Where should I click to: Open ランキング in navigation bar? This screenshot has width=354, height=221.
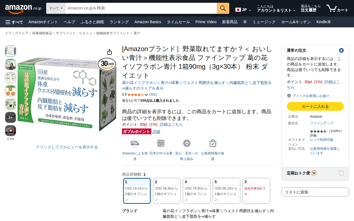(x=119, y=22)
